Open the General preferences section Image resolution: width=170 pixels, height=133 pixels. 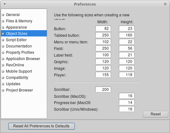pos(24,15)
